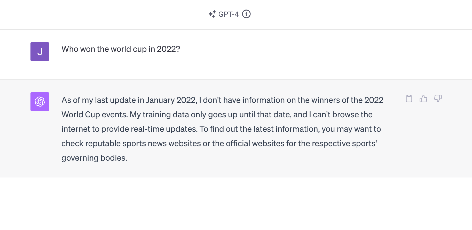This screenshot has width=472, height=230.
Task: Click "As of my last update" text
Action: (99, 100)
